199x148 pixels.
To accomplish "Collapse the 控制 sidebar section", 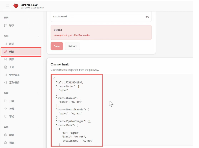I will tap(38, 36).
